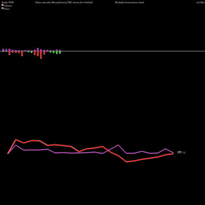
Task: Click the "Daily PVM" chart title
Action: tap(8, 2)
